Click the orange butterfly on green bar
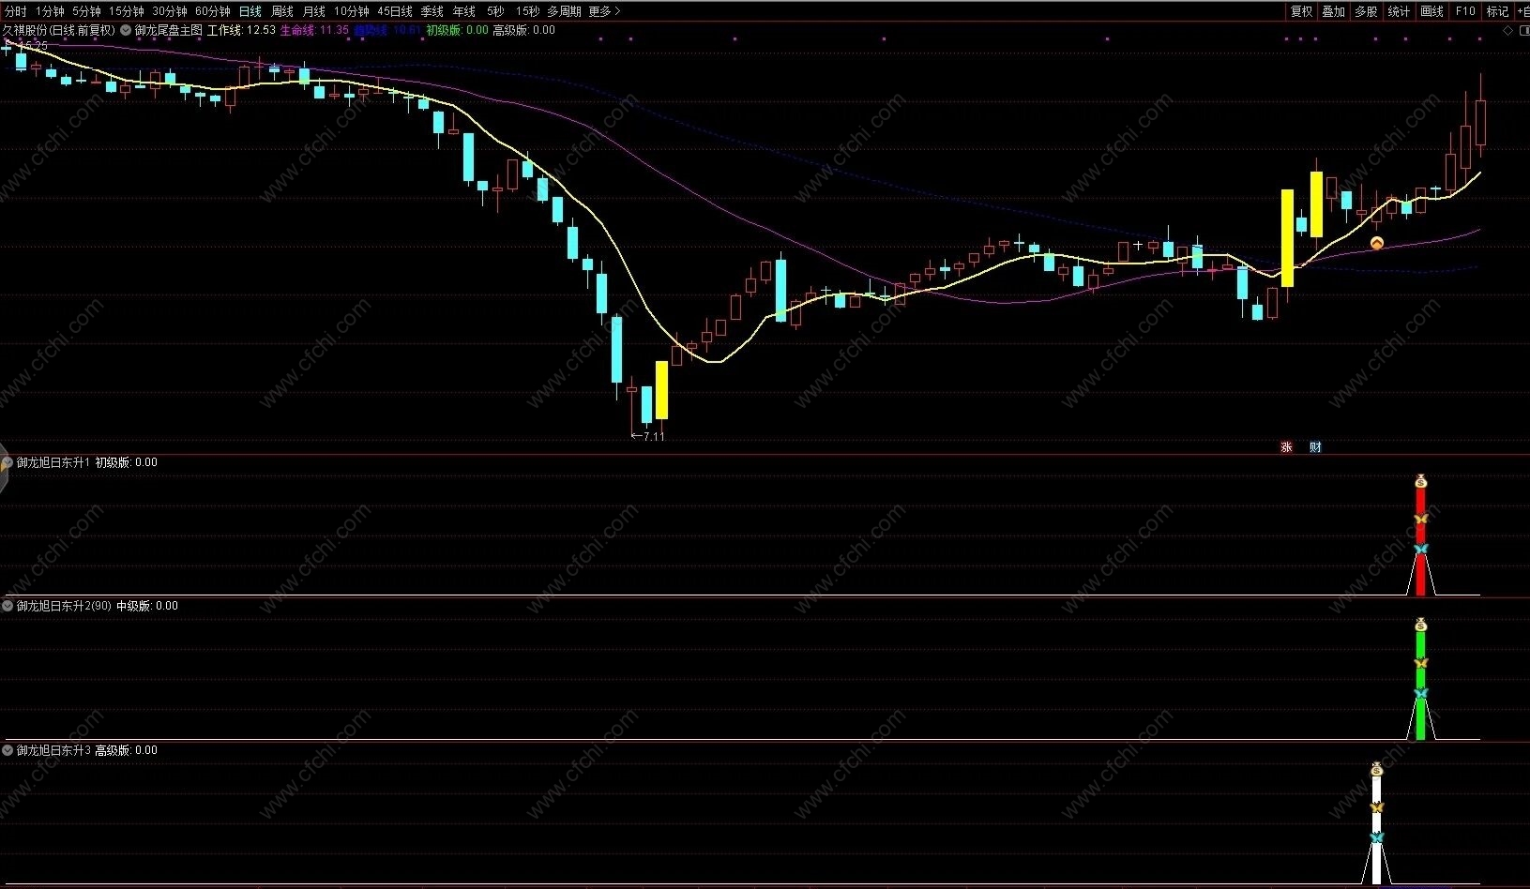This screenshot has width=1530, height=889. (1420, 663)
